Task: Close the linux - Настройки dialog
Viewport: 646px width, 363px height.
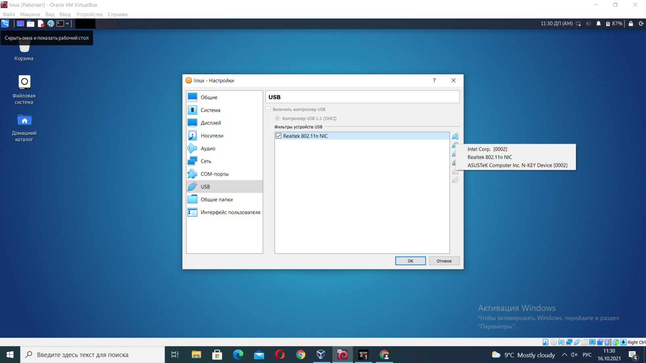Action: tap(453, 80)
